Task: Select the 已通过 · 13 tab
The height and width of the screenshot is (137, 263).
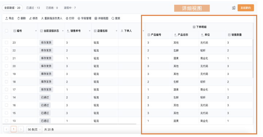Action: coord(33,8)
